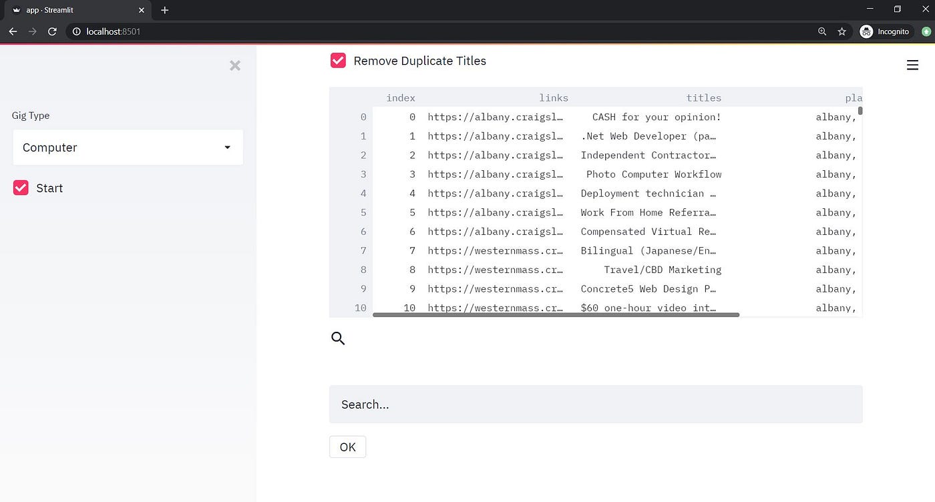935x502 pixels.
Task: Click the address bar showing localhost:8501
Action: click(x=441, y=31)
